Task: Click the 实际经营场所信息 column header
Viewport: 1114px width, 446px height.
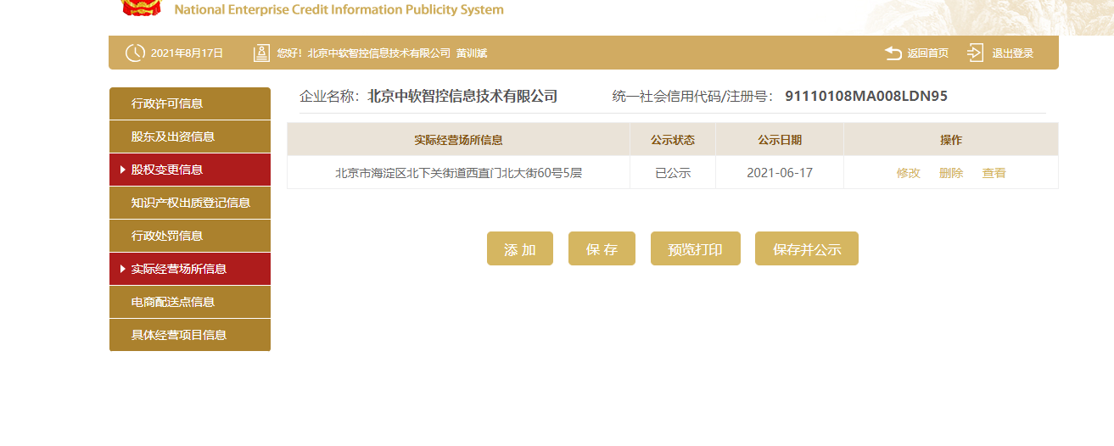Action: 459,140
